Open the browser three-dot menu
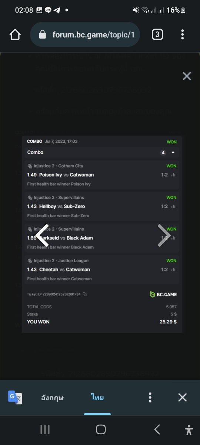Screen dimensions: 200x445 (x=183, y=34)
